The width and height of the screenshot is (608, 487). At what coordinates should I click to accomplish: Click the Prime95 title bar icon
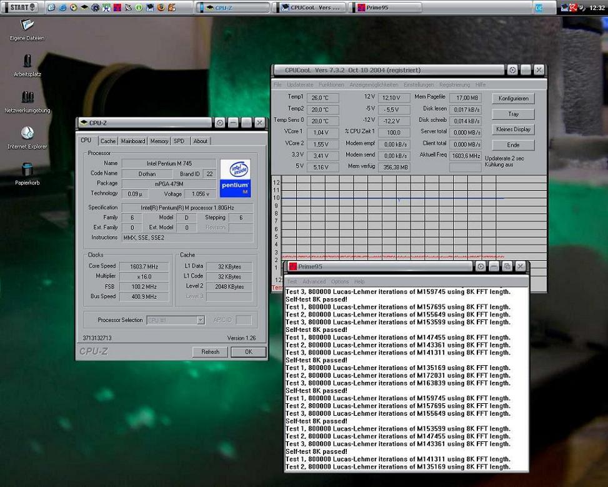pos(292,266)
